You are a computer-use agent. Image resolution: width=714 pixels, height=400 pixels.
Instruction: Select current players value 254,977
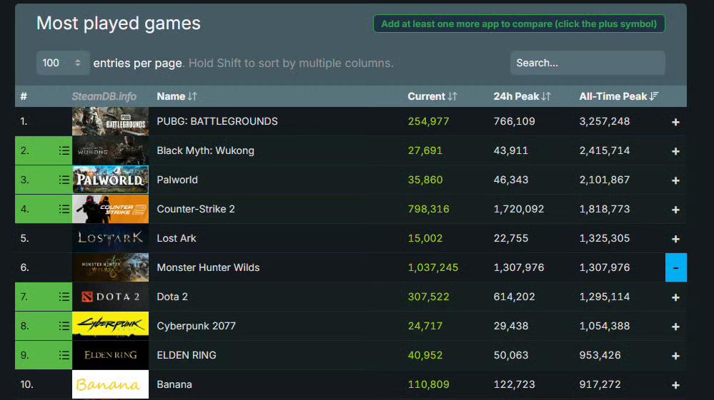(x=429, y=121)
